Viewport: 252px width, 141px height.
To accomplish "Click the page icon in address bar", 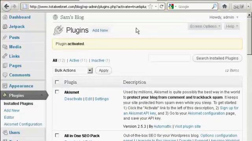I will (25, 7).
